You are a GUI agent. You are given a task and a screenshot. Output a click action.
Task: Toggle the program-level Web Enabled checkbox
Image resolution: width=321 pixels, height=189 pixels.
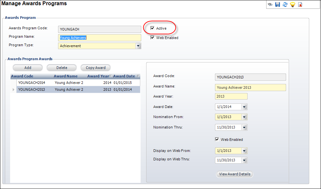click(152, 37)
